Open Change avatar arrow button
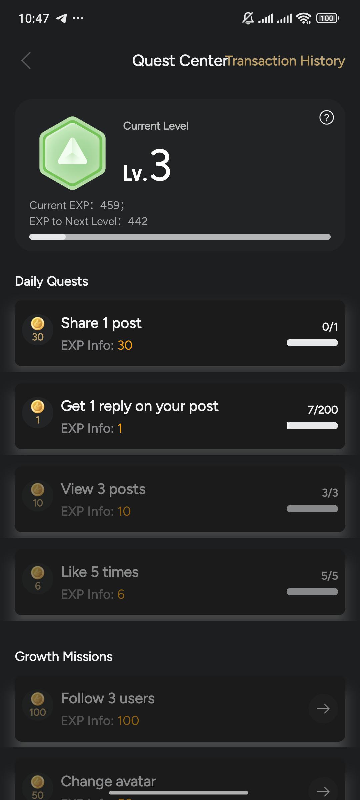This screenshot has width=360, height=800. [x=323, y=791]
